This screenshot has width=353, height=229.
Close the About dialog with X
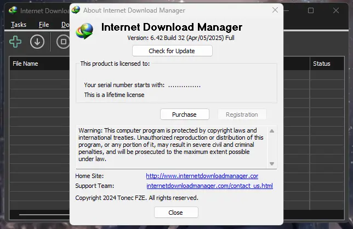coord(275,10)
